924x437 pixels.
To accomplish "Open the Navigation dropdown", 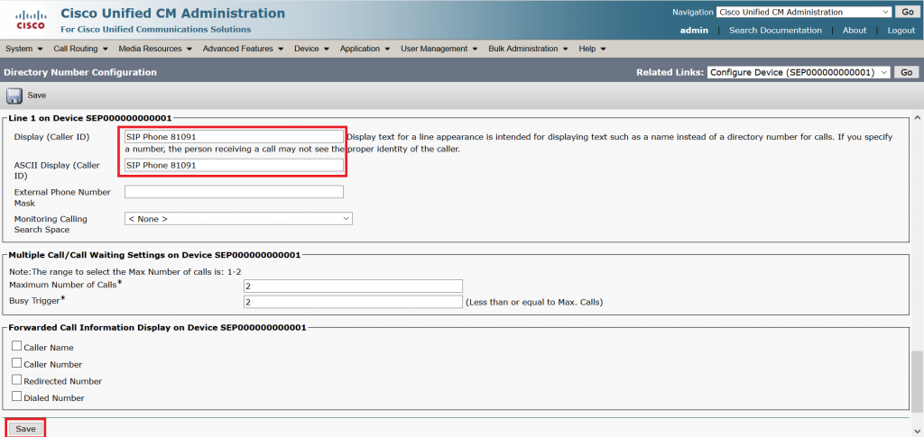I will pyautogui.click(x=816, y=12).
